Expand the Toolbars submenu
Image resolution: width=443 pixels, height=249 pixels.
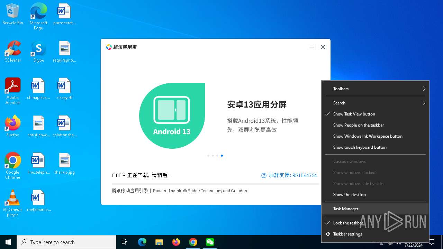(x=375, y=89)
